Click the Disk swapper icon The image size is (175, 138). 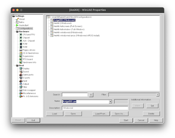pyautogui.click(x=21, y=90)
